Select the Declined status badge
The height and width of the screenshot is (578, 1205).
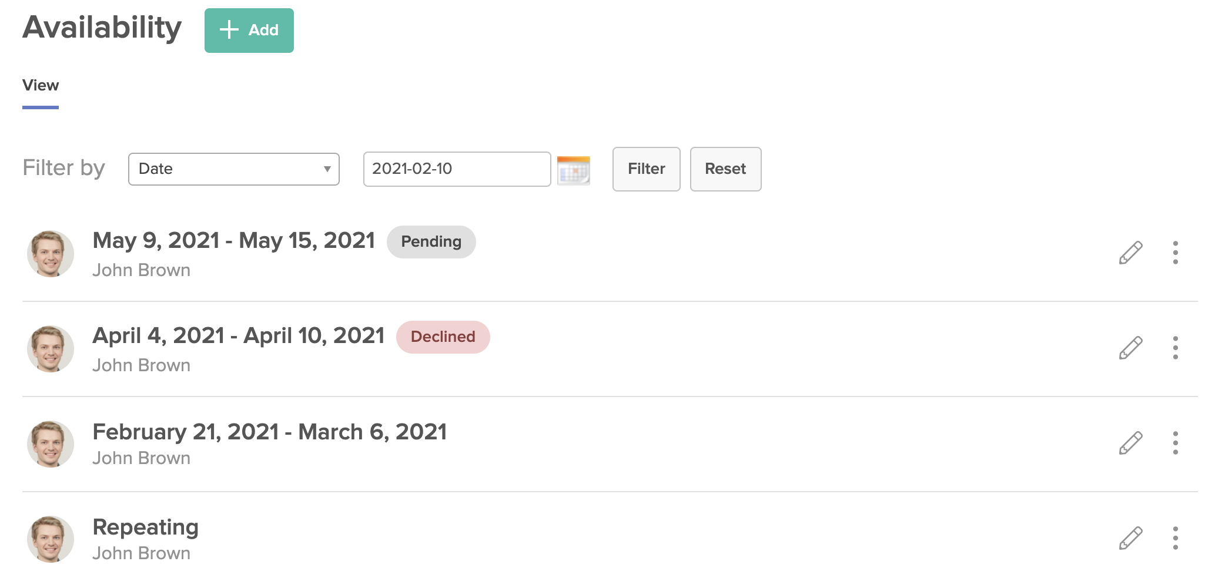coord(443,337)
